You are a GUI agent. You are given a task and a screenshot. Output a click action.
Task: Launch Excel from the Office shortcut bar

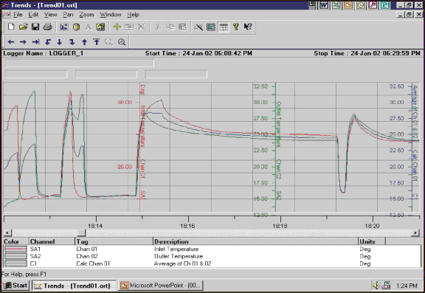tap(336, 5)
